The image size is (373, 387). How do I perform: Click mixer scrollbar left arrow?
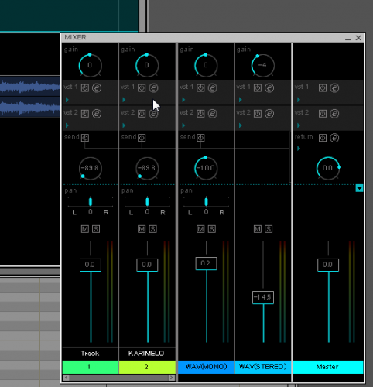click(67, 378)
